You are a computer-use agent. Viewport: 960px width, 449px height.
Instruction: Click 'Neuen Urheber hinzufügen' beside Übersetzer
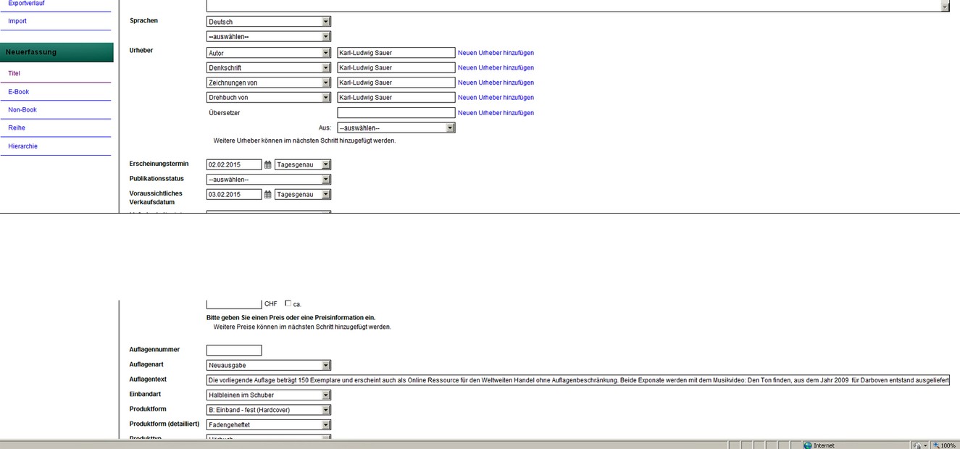tap(496, 113)
